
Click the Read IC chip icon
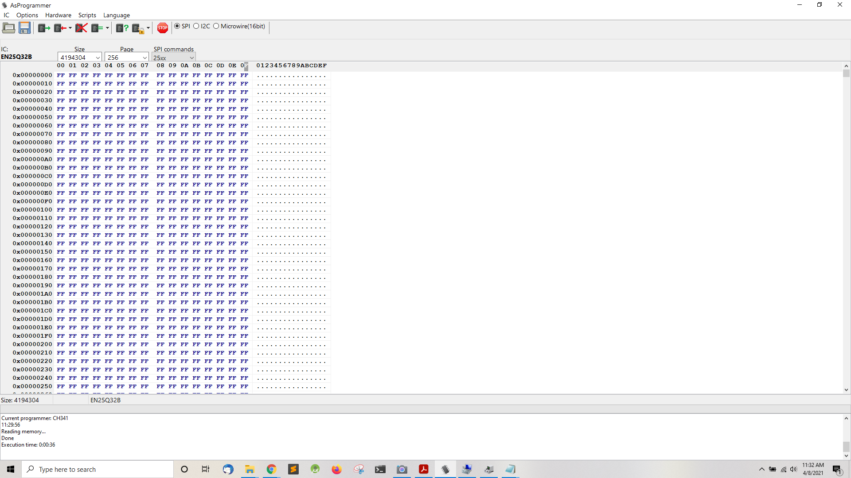click(x=44, y=28)
